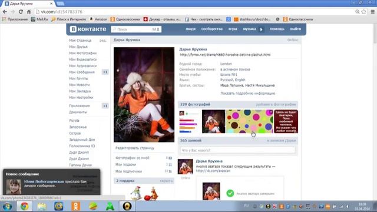
Task: Open the vk.com/avascan link in the post
Action: click(213, 171)
